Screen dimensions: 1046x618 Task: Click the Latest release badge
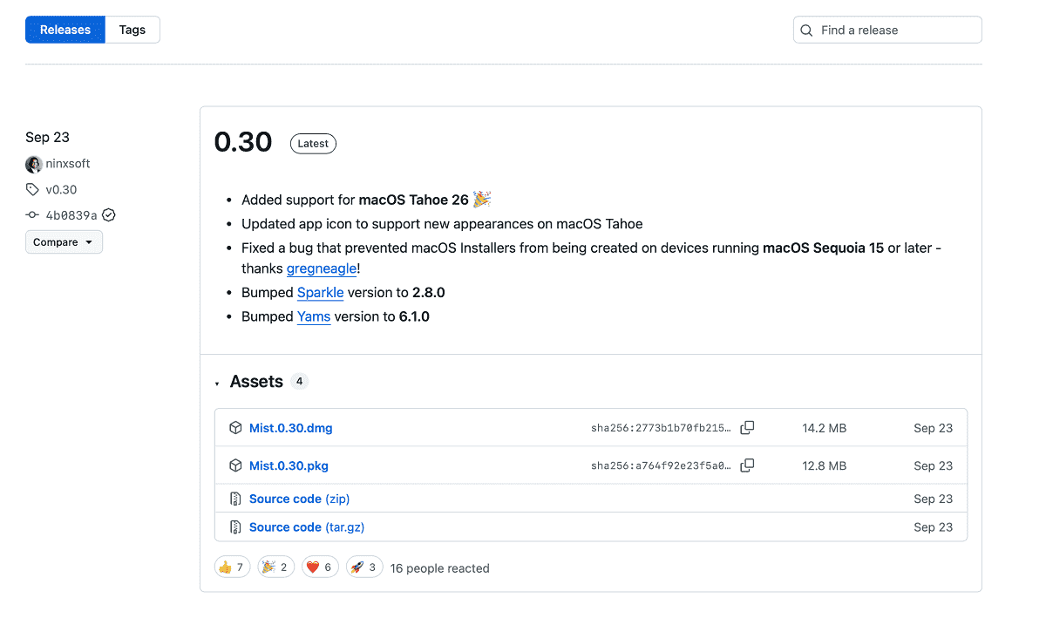click(313, 144)
